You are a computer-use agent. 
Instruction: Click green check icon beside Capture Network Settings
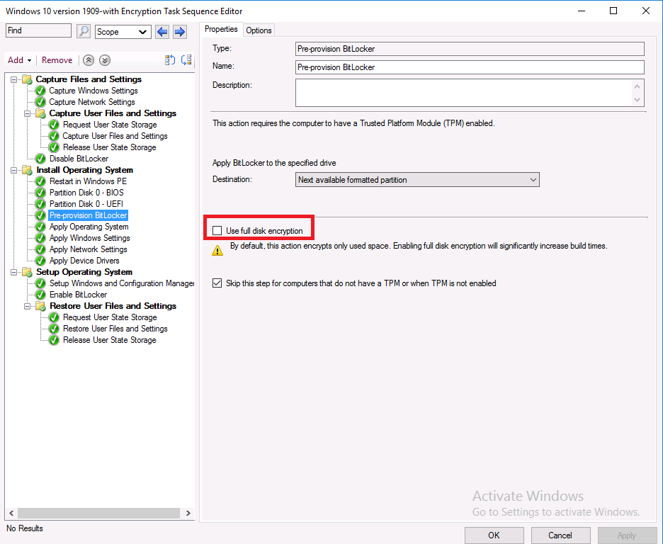click(x=40, y=102)
